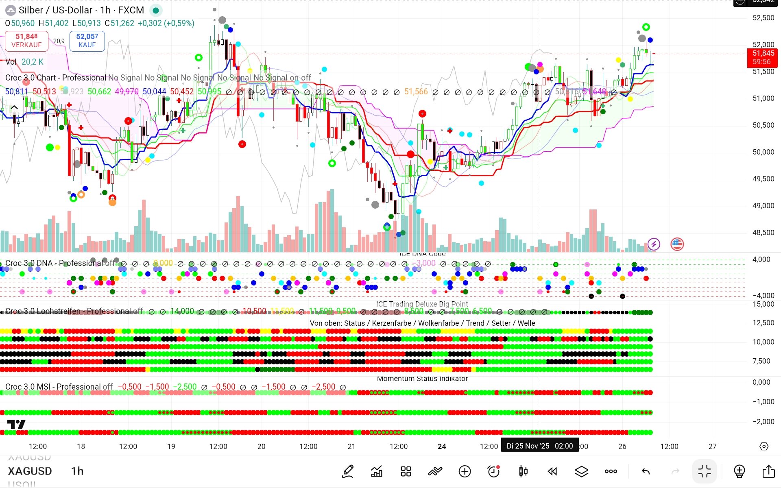Start bar replay with rewind icon
This screenshot has height=488, width=781.
tap(552, 471)
